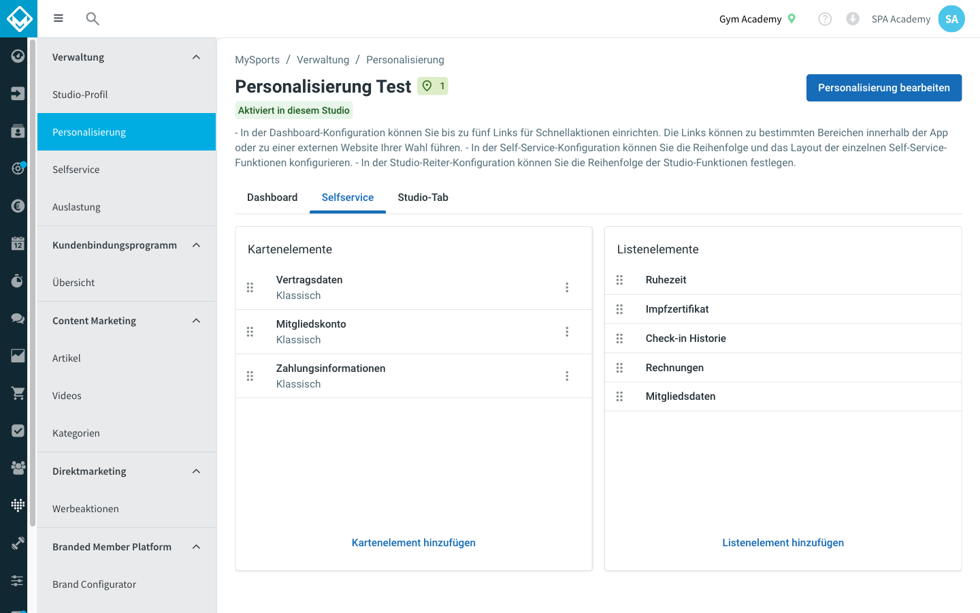The width and height of the screenshot is (980, 613).
Task: Open the shopping cart icon in the sidebar
Action: tap(18, 393)
